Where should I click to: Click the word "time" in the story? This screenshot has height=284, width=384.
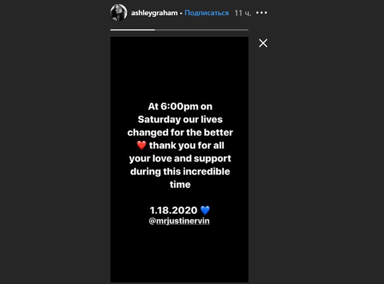(179, 184)
